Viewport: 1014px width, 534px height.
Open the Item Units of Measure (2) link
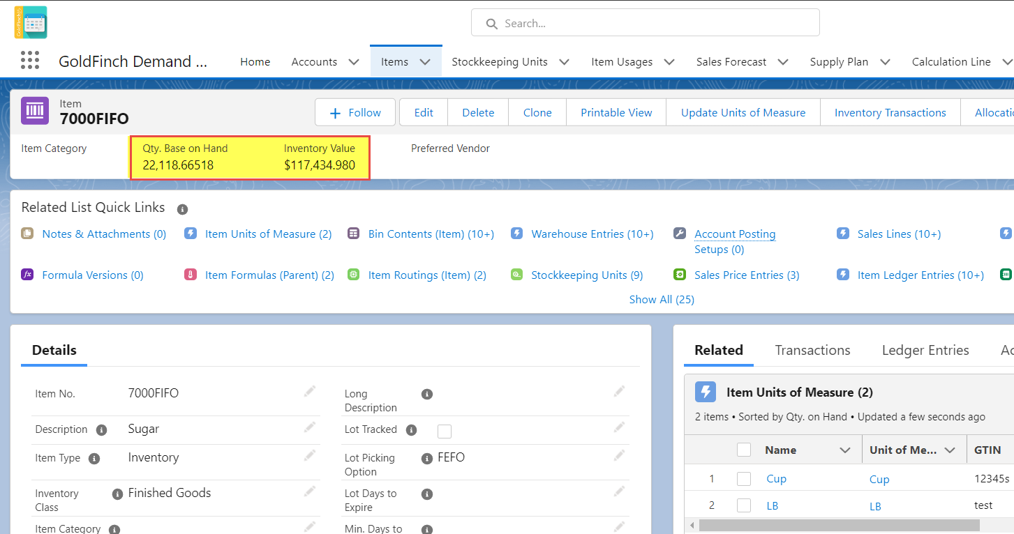point(269,234)
